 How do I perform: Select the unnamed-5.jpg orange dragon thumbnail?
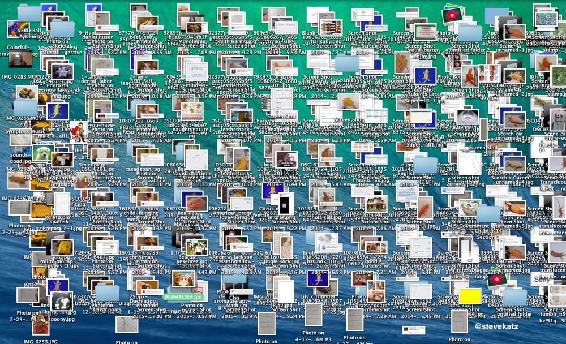[x=514, y=208]
